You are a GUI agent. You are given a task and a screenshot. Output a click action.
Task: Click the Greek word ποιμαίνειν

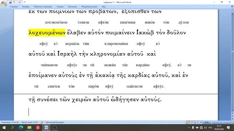tap(120, 32)
